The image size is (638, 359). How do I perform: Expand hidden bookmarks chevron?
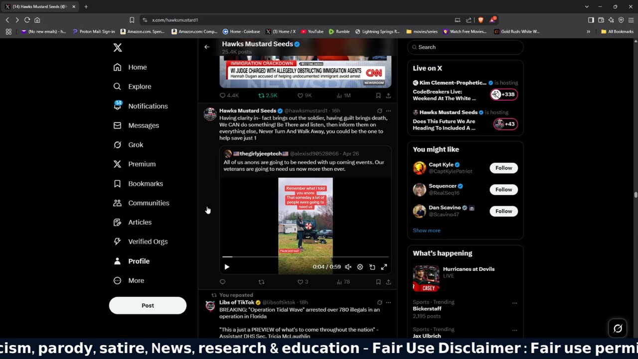tap(588, 31)
